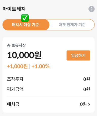The width and height of the screenshot is (97, 116).
Task: Click the vertical divider between profit values
Action: [30, 66]
